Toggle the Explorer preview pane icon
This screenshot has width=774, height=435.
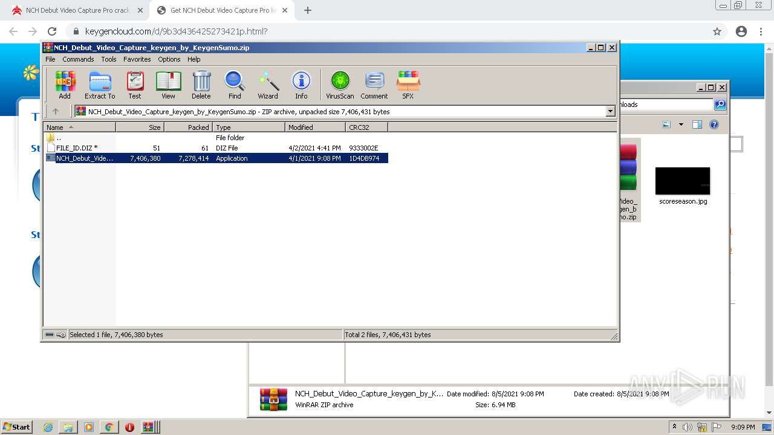697,124
